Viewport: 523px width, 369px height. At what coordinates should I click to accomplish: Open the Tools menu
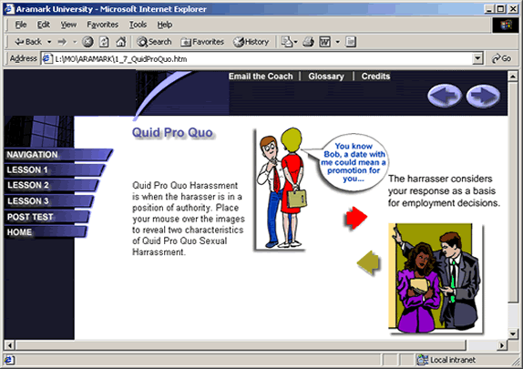pos(138,25)
